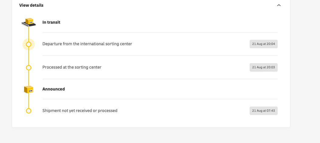Click Processed at the sorting center text
The height and width of the screenshot is (143, 320).
(x=72, y=67)
